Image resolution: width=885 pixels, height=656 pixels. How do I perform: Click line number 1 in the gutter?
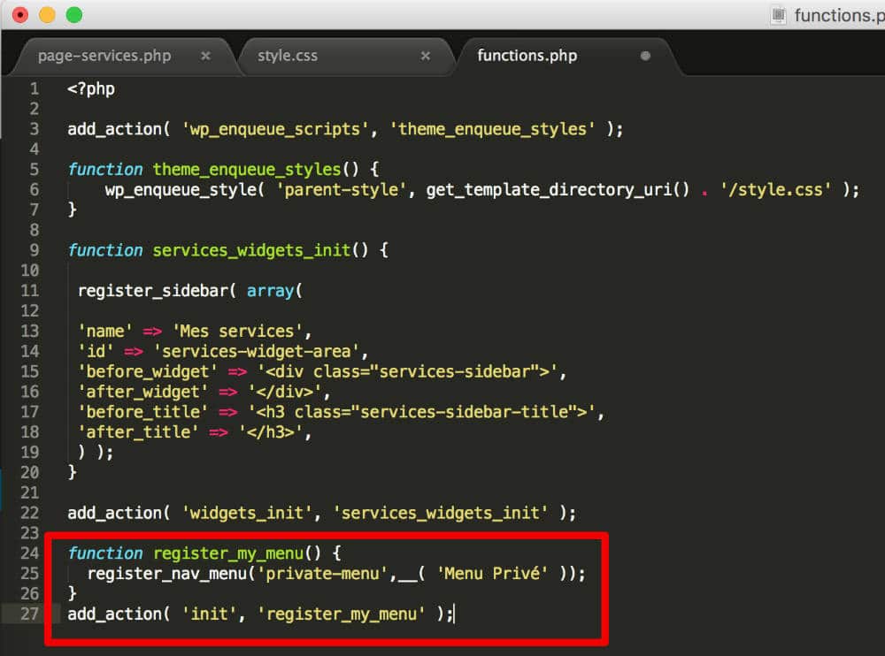point(35,88)
